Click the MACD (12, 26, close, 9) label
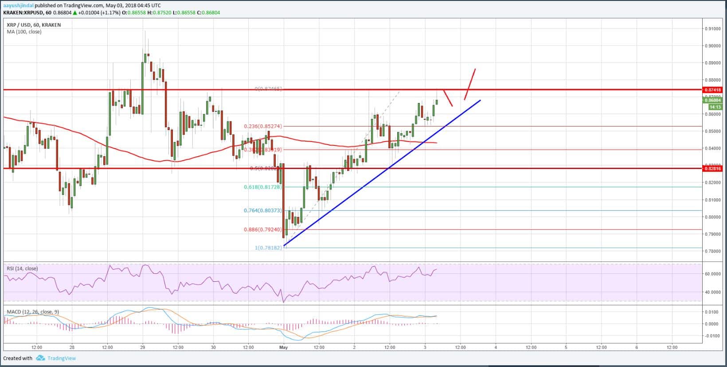This screenshot has width=727, height=367. click(x=32, y=312)
